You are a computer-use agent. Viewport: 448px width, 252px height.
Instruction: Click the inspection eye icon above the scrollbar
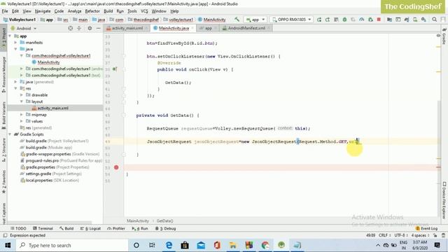[x=438, y=36]
